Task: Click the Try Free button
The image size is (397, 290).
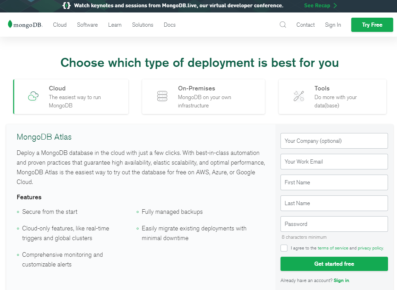Action: click(372, 25)
